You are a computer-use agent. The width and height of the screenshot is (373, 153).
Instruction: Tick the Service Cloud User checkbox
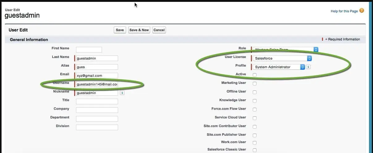[255, 118]
